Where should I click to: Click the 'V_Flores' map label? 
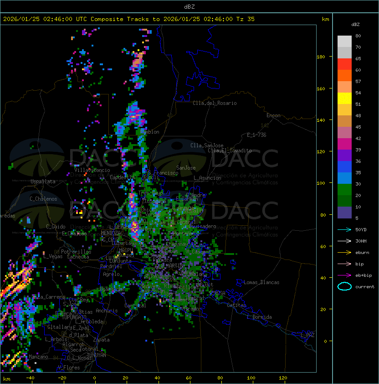pyautogui.click(x=69, y=368)
